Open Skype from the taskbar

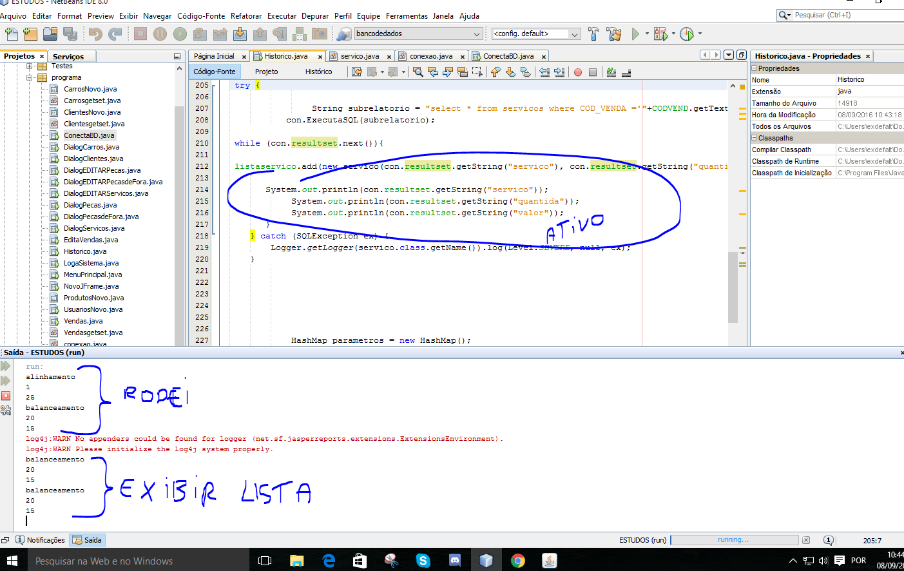(x=423, y=561)
